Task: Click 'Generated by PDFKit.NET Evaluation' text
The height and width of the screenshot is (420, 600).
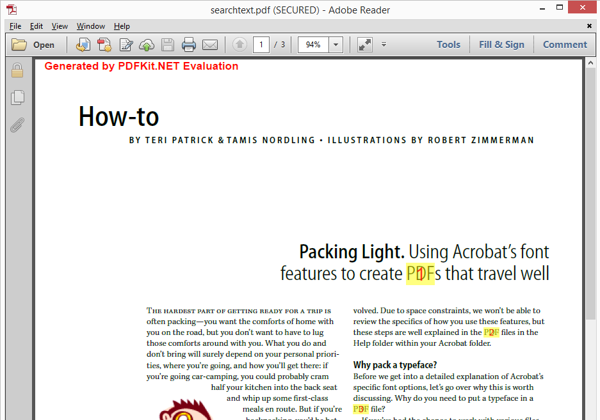Action: [142, 66]
